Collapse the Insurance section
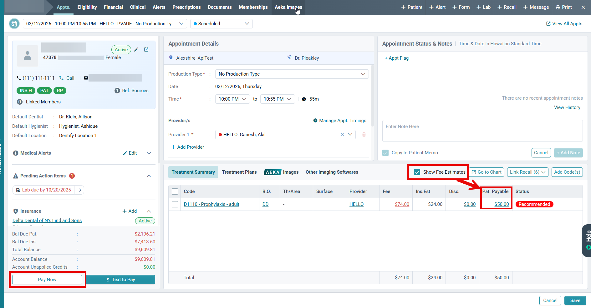This screenshot has height=308, width=591. click(x=149, y=211)
